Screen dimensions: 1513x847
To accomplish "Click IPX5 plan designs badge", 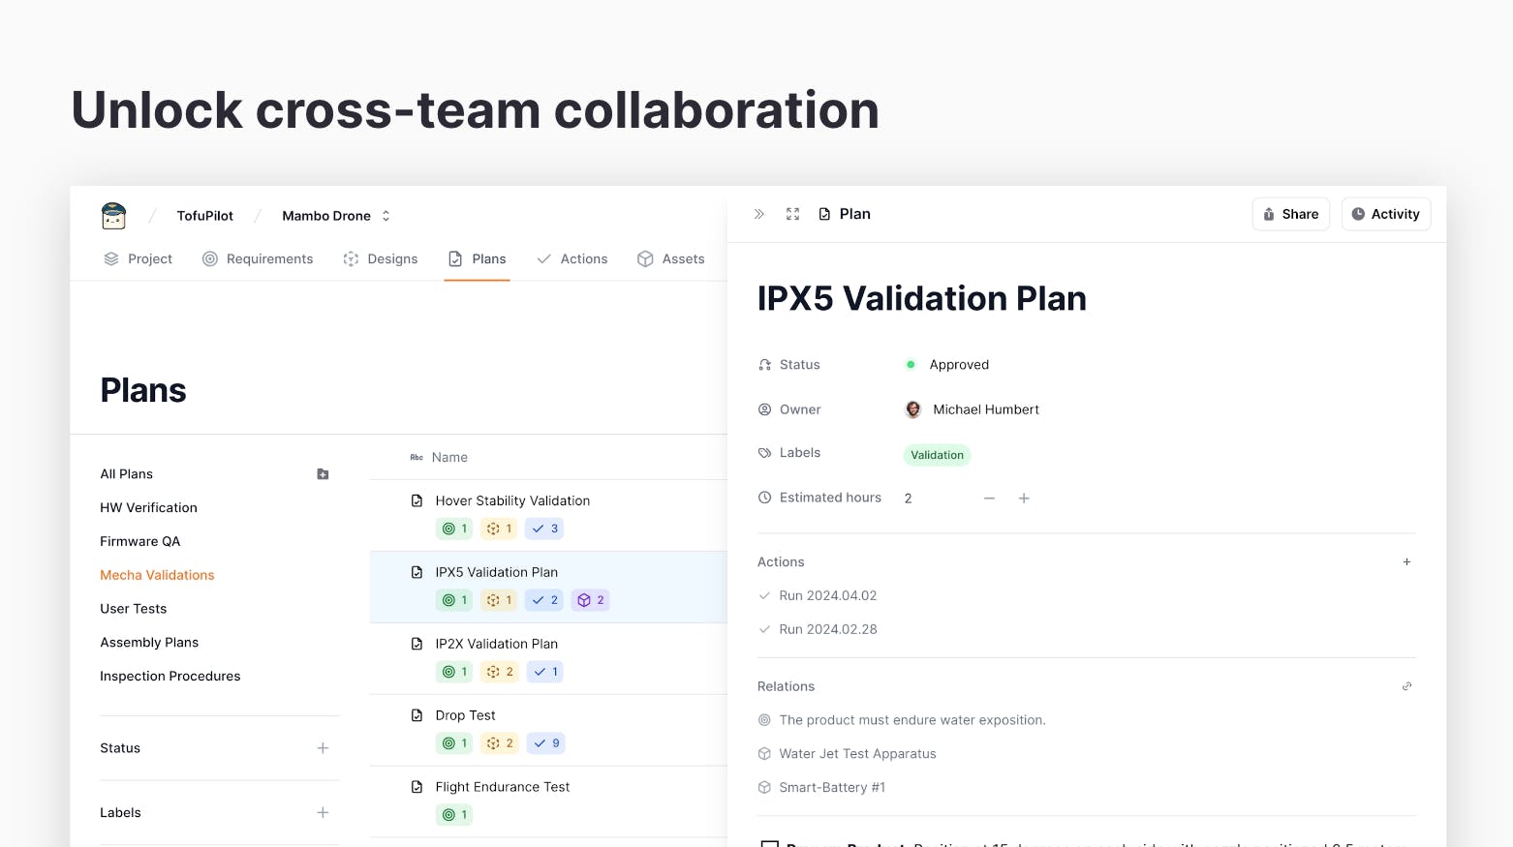I will [499, 600].
